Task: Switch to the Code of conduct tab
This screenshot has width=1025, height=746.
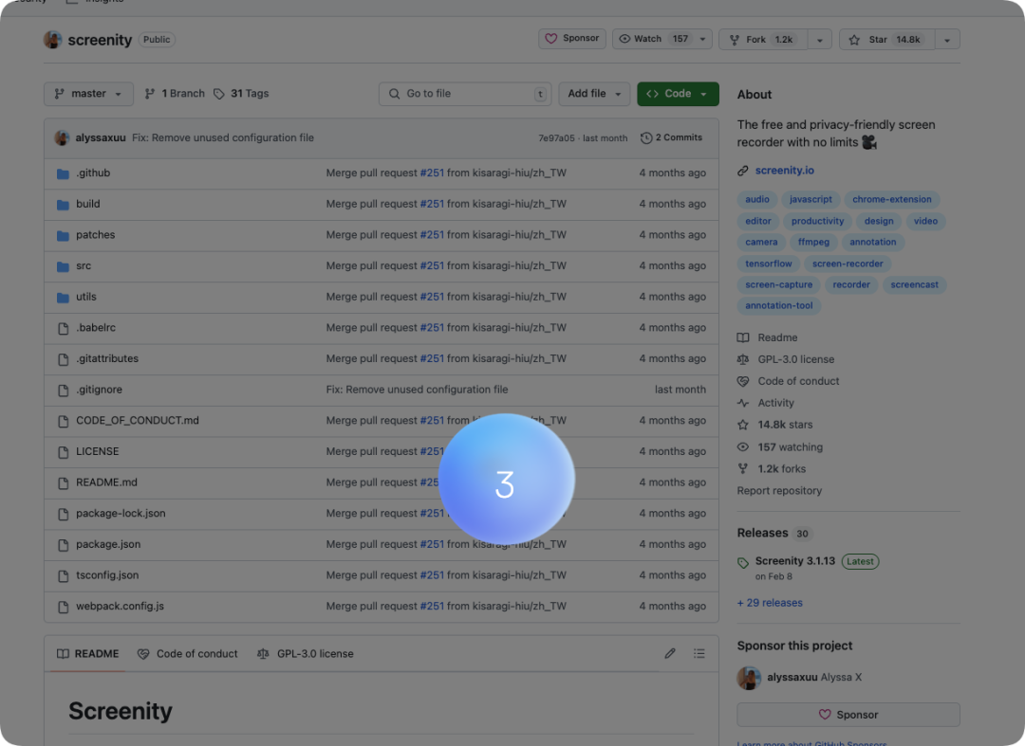Action: (188, 653)
